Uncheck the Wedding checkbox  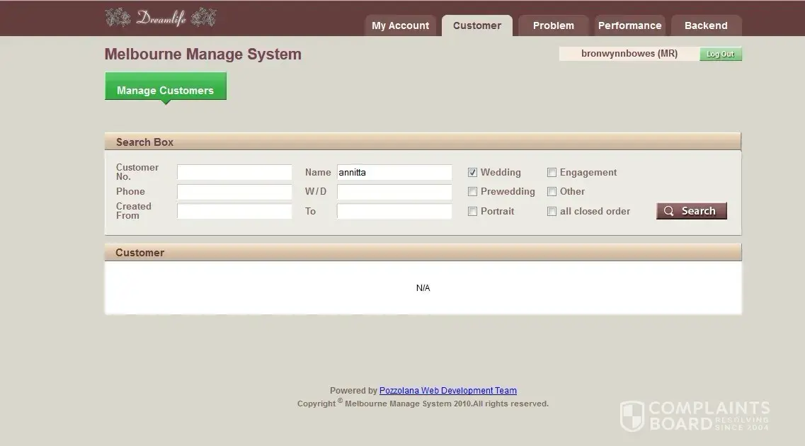point(472,173)
